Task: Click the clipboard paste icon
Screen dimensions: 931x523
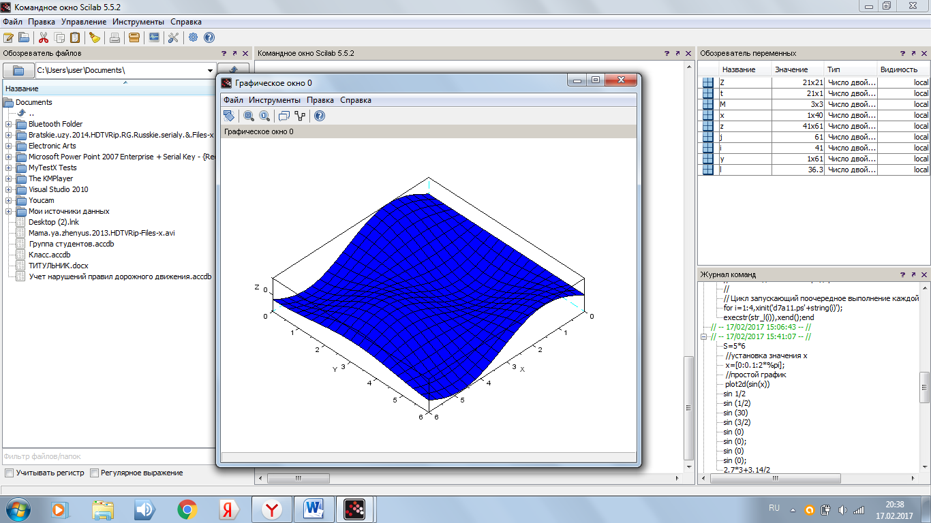Action: [x=74, y=37]
